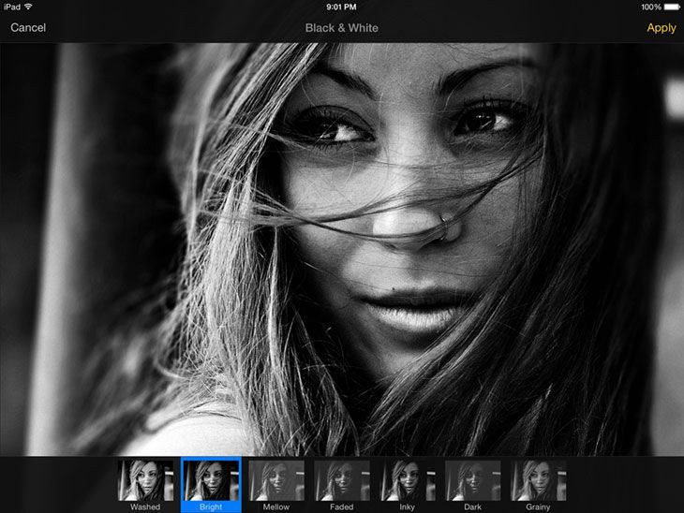The image size is (684, 513).
Task: Click the Washed label text
Action: click(145, 506)
